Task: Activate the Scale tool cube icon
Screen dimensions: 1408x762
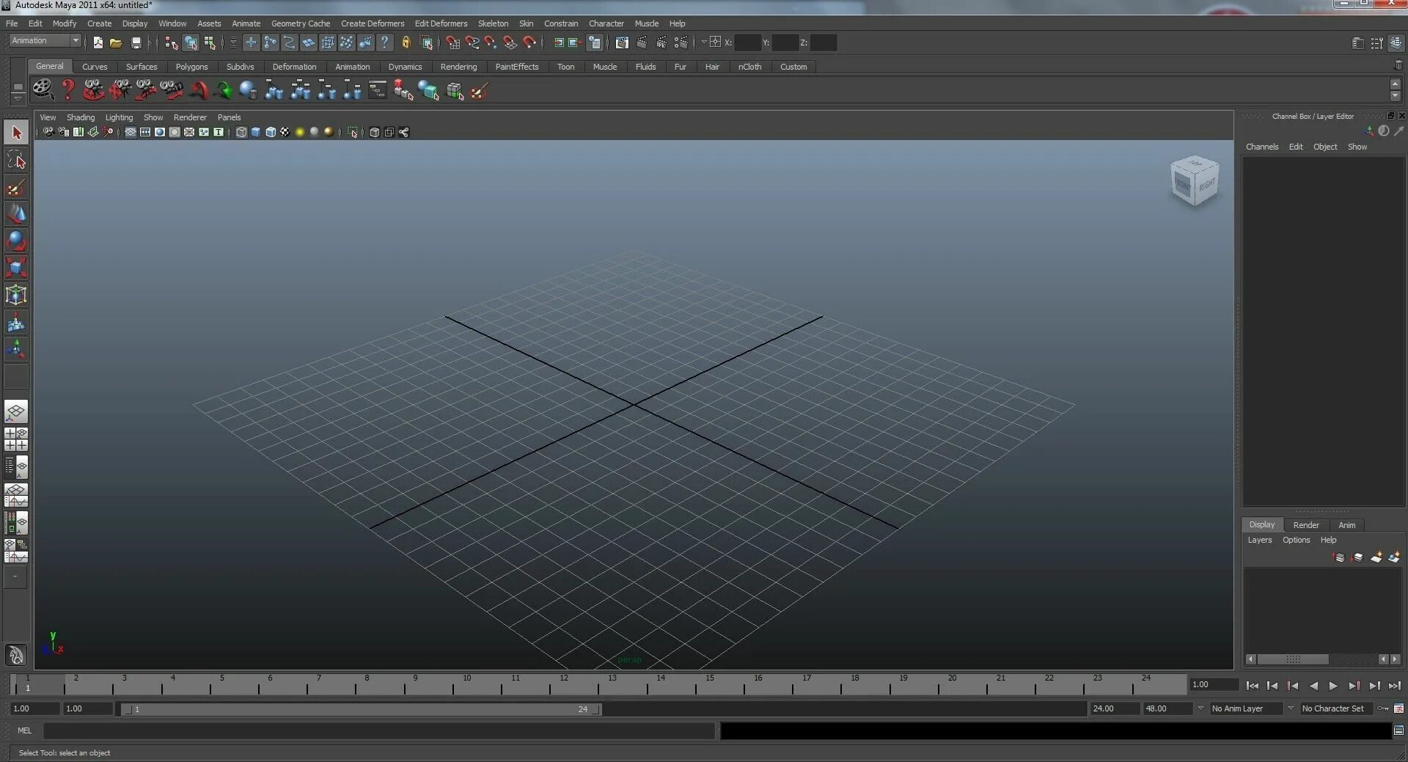Action: click(x=16, y=268)
